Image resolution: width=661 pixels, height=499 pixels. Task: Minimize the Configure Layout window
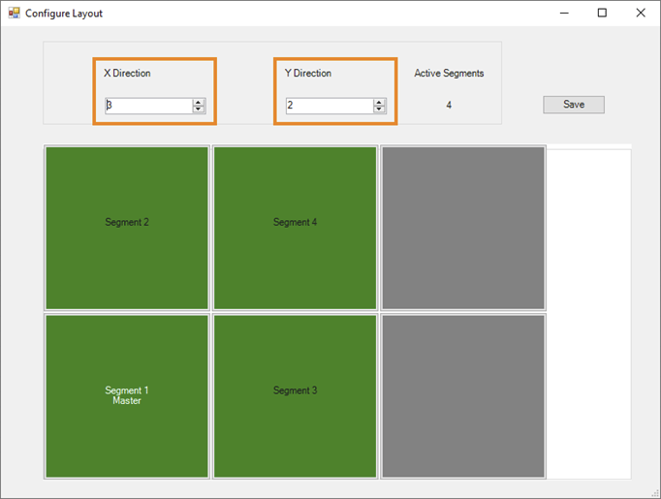[564, 13]
